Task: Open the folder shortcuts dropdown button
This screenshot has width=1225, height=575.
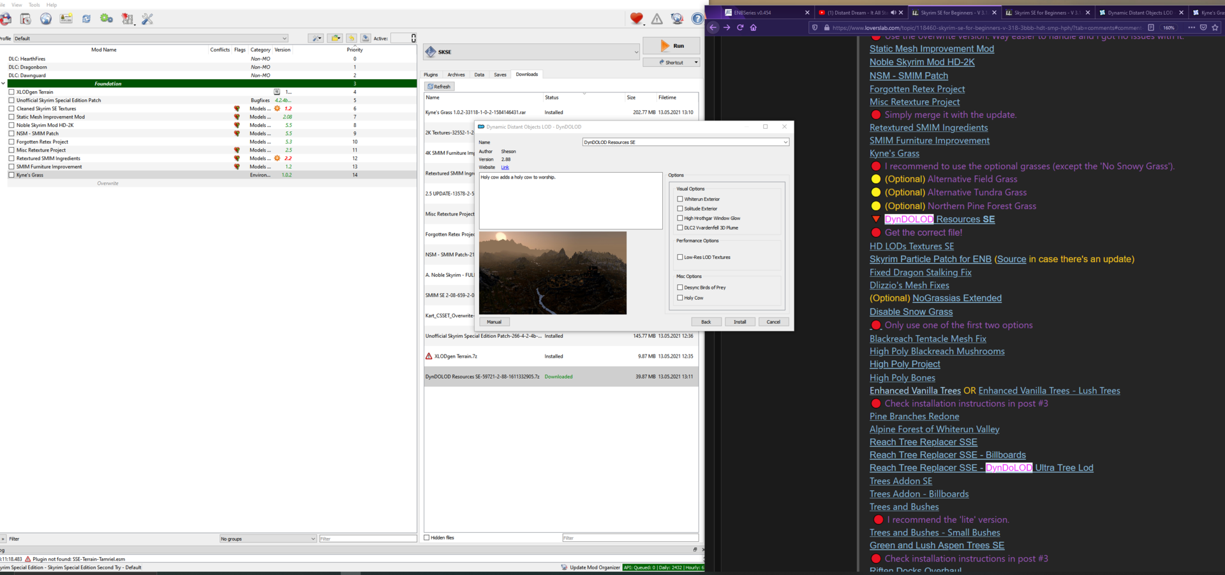Action: tap(335, 38)
